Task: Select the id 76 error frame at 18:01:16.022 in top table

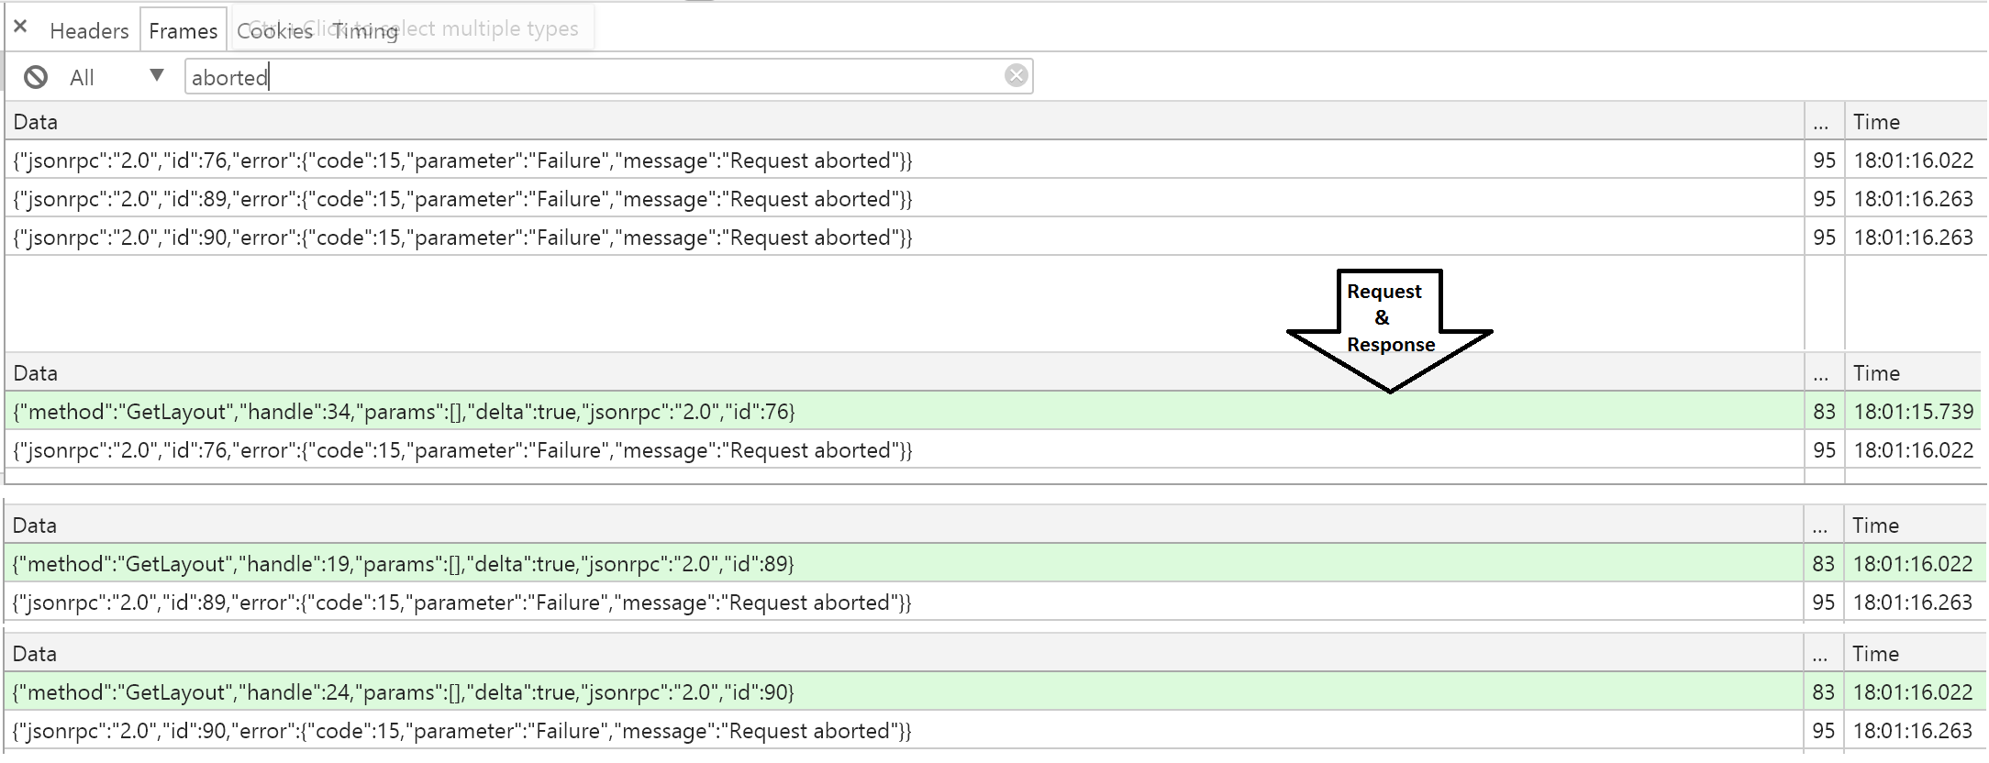Action: (x=995, y=160)
